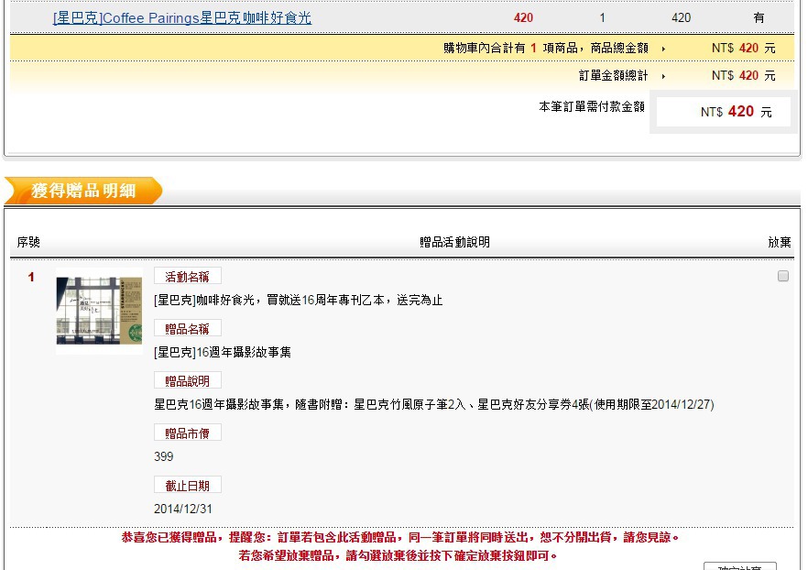
Task: Click the 序號 column header
Action: [x=29, y=242]
